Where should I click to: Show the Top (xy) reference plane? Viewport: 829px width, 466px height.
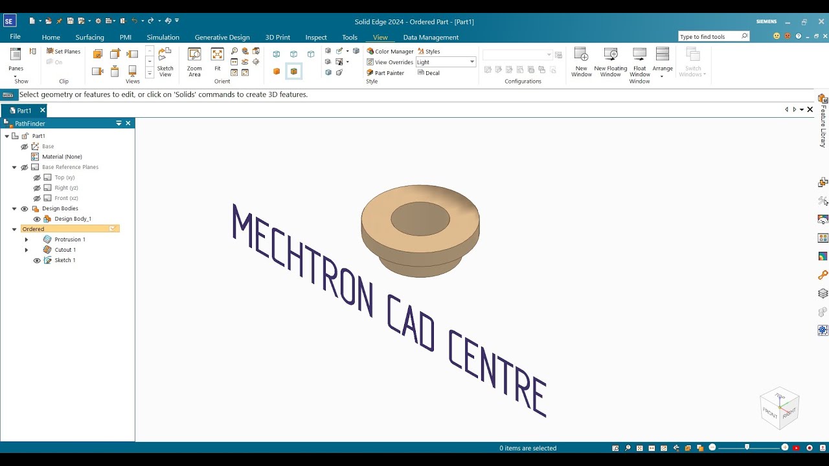pos(37,177)
